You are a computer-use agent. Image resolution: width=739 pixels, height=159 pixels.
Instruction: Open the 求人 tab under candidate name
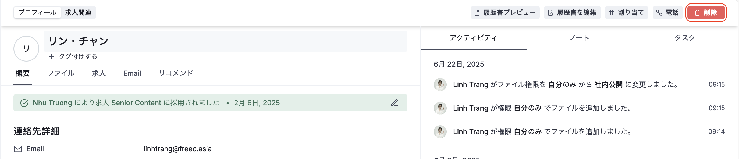pos(99,73)
